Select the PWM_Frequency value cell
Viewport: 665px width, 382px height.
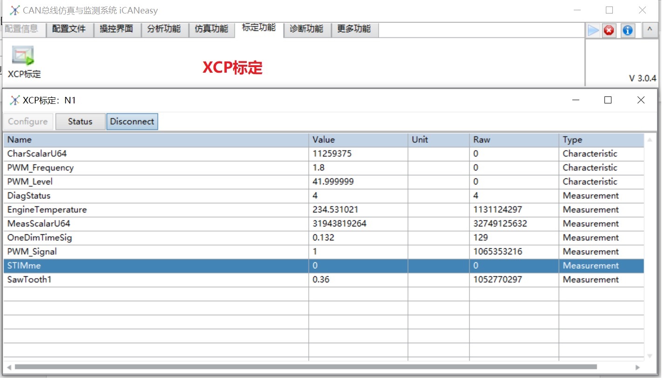click(358, 168)
